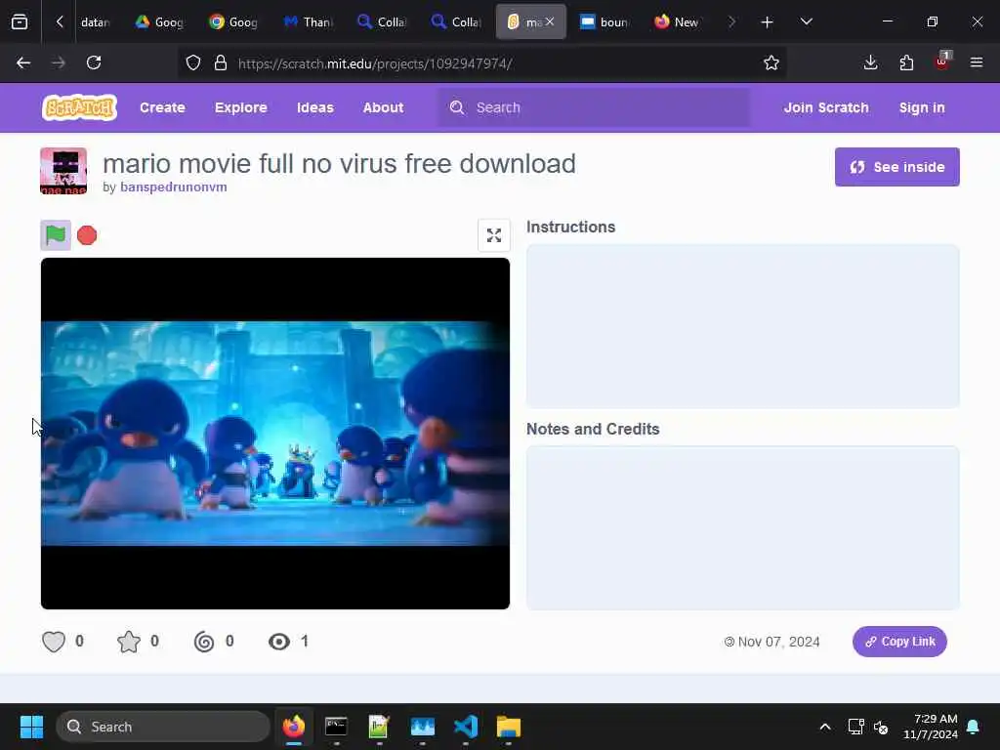The image size is (1000, 750).
Task: Focus the Scratch search field
Action: coord(595,107)
